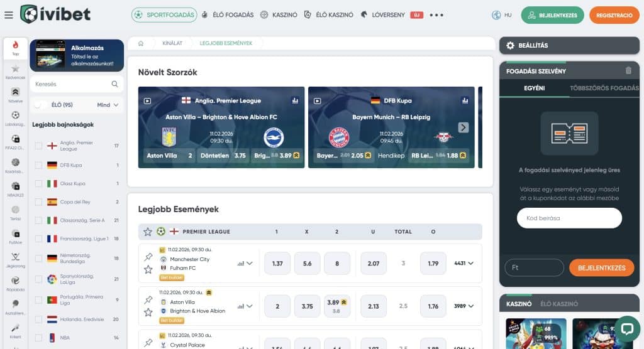Enable the Copa del Rey checkbox
Image resolution: width=644 pixels, height=349 pixels.
point(38,202)
